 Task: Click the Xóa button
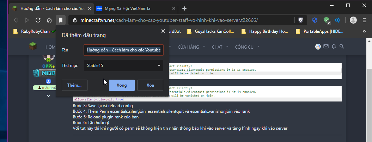pyautogui.click(x=150, y=85)
